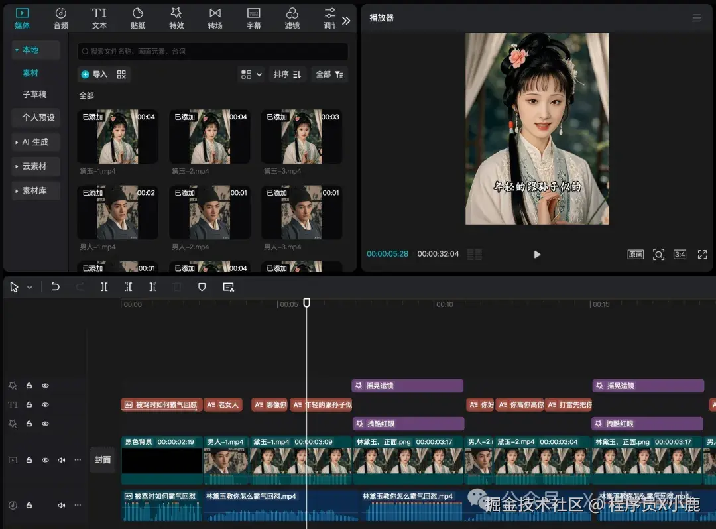Lock the bottom audio track

click(29, 505)
